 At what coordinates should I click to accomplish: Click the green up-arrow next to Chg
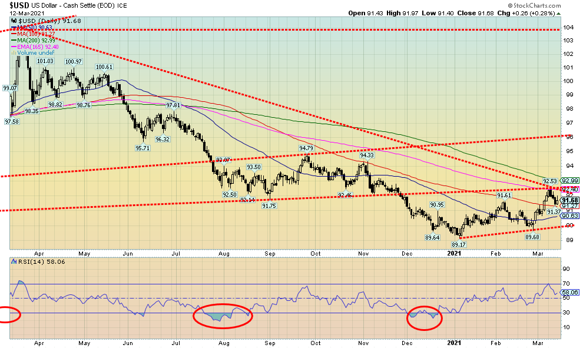(x=558, y=13)
